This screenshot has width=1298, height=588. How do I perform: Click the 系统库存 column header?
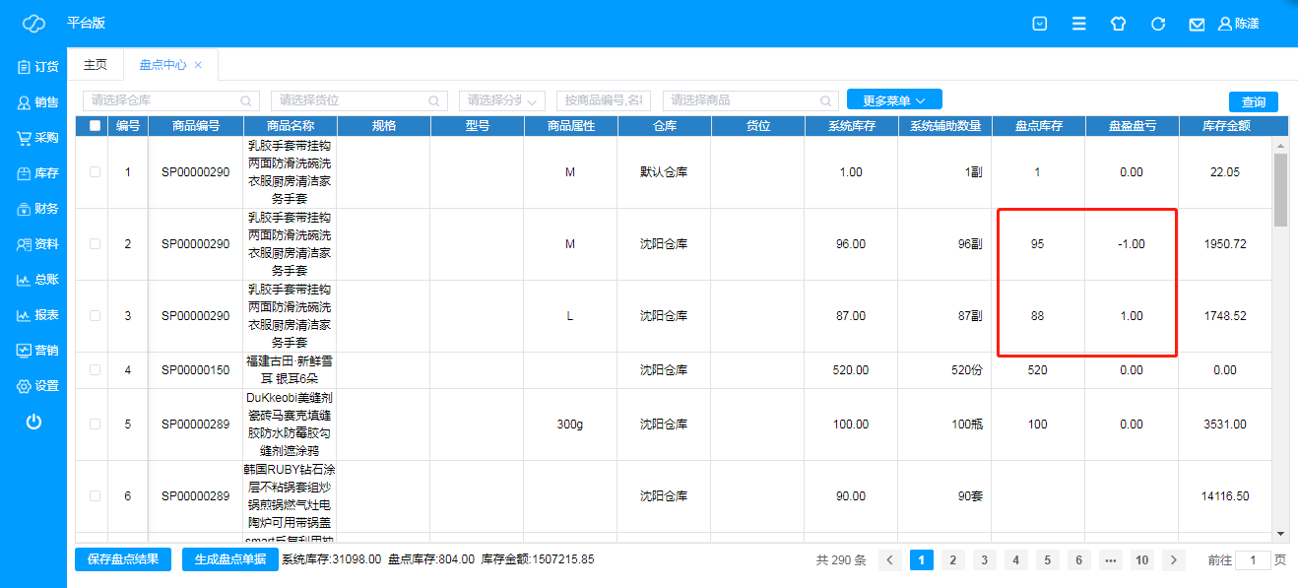tap(851, 126)
